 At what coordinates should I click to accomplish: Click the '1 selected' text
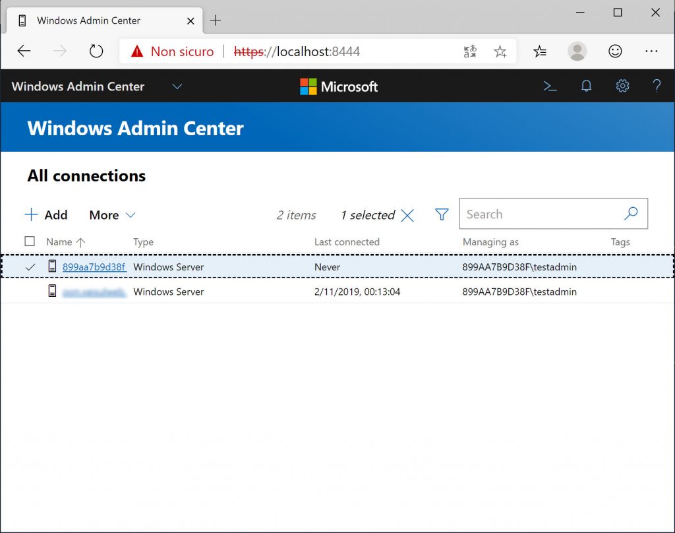point(368,215)
